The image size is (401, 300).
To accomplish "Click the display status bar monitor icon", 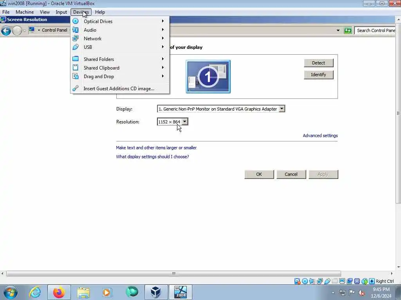I will (x=342, y=281).
